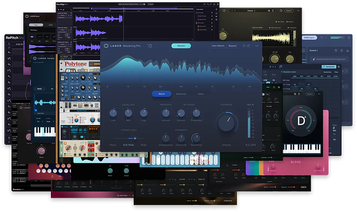
Task: Click the De-Esser Amount knob
Action: pos(181,113)
